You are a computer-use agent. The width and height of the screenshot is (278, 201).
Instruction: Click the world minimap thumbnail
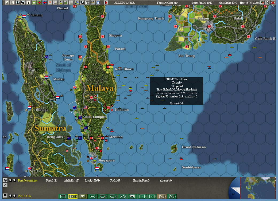(x=258, y=188)
